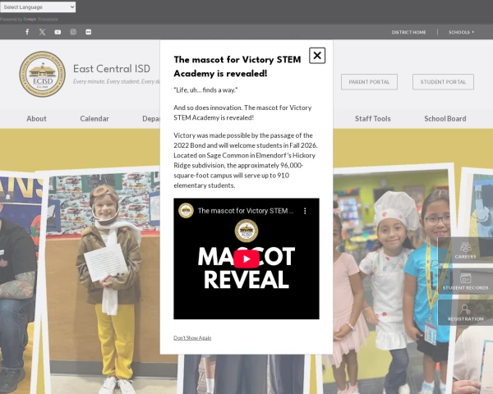
Task: Open the Select Language dropdown
Action: click(x=38, y=7)
